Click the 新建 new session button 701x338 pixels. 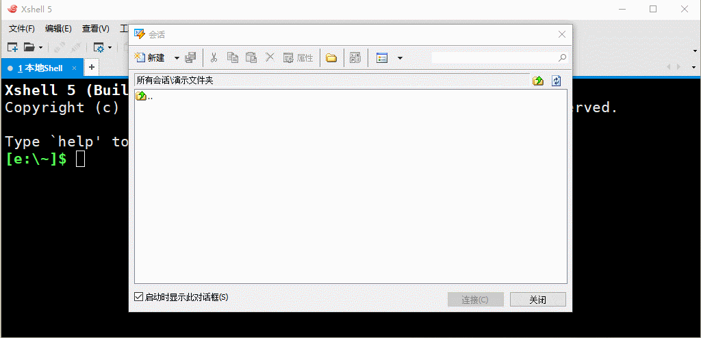pos(150,57)
